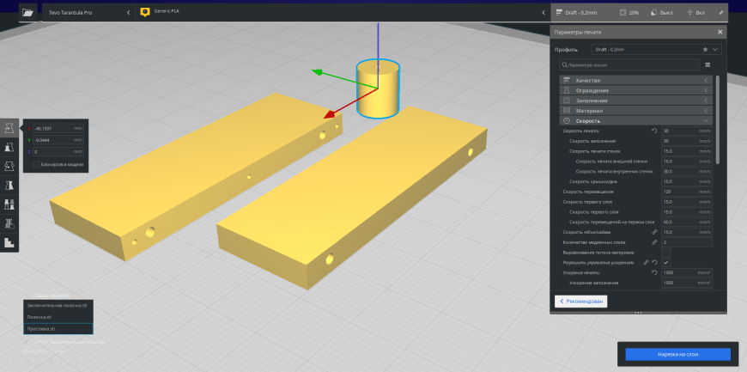Switch to Рекомендован settings mode
The height and width of the screenshot is (372, 747).
(x=580, y=302)
